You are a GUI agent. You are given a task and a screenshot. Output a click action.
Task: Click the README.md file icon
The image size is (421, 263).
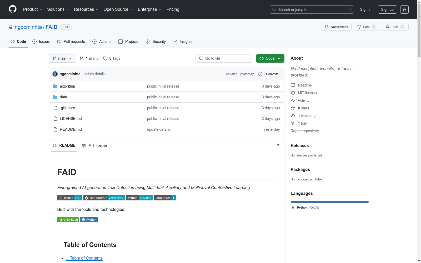(x=55, y=129)
